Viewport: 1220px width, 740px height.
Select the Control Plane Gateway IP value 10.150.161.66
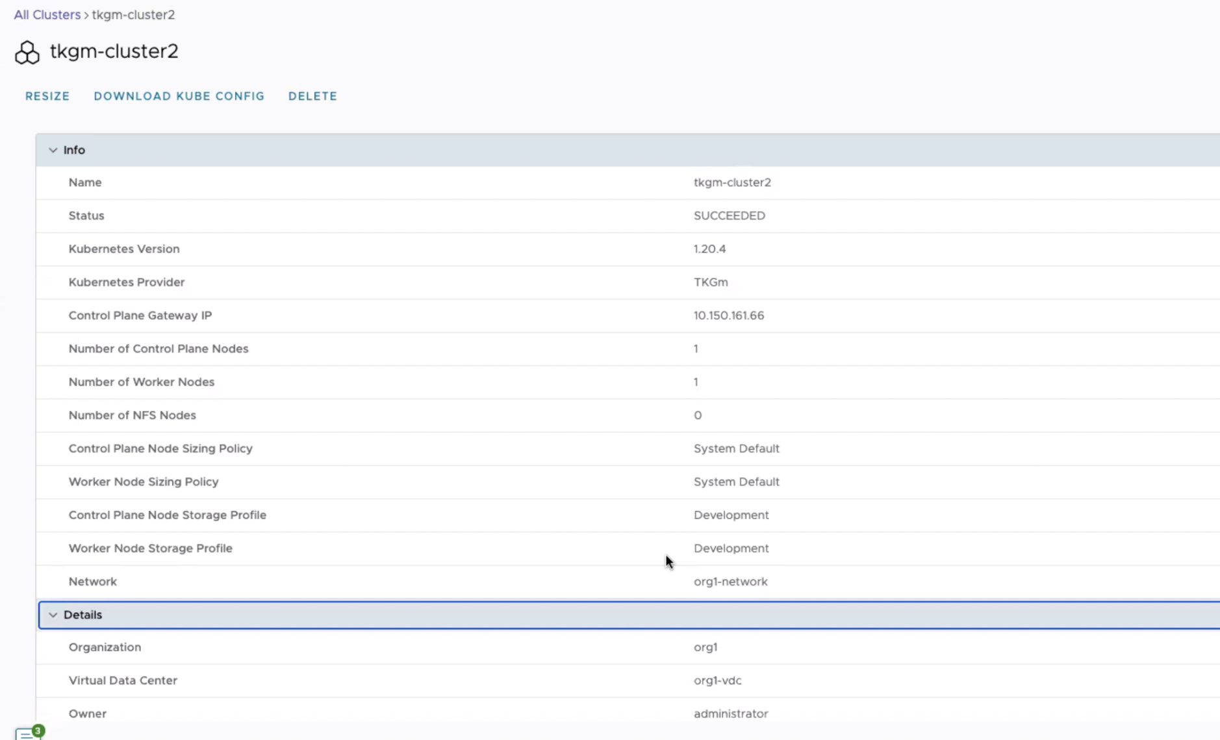click(x=728, y=315)
